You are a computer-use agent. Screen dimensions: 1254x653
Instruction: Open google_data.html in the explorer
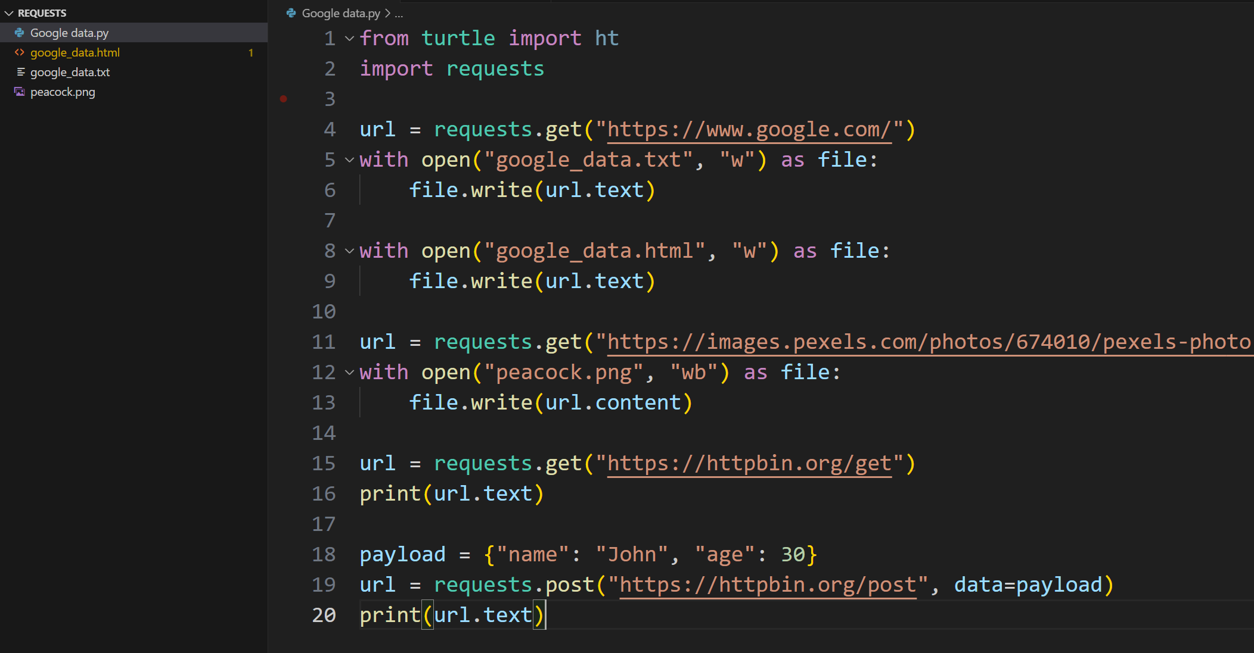pos(75,52)
